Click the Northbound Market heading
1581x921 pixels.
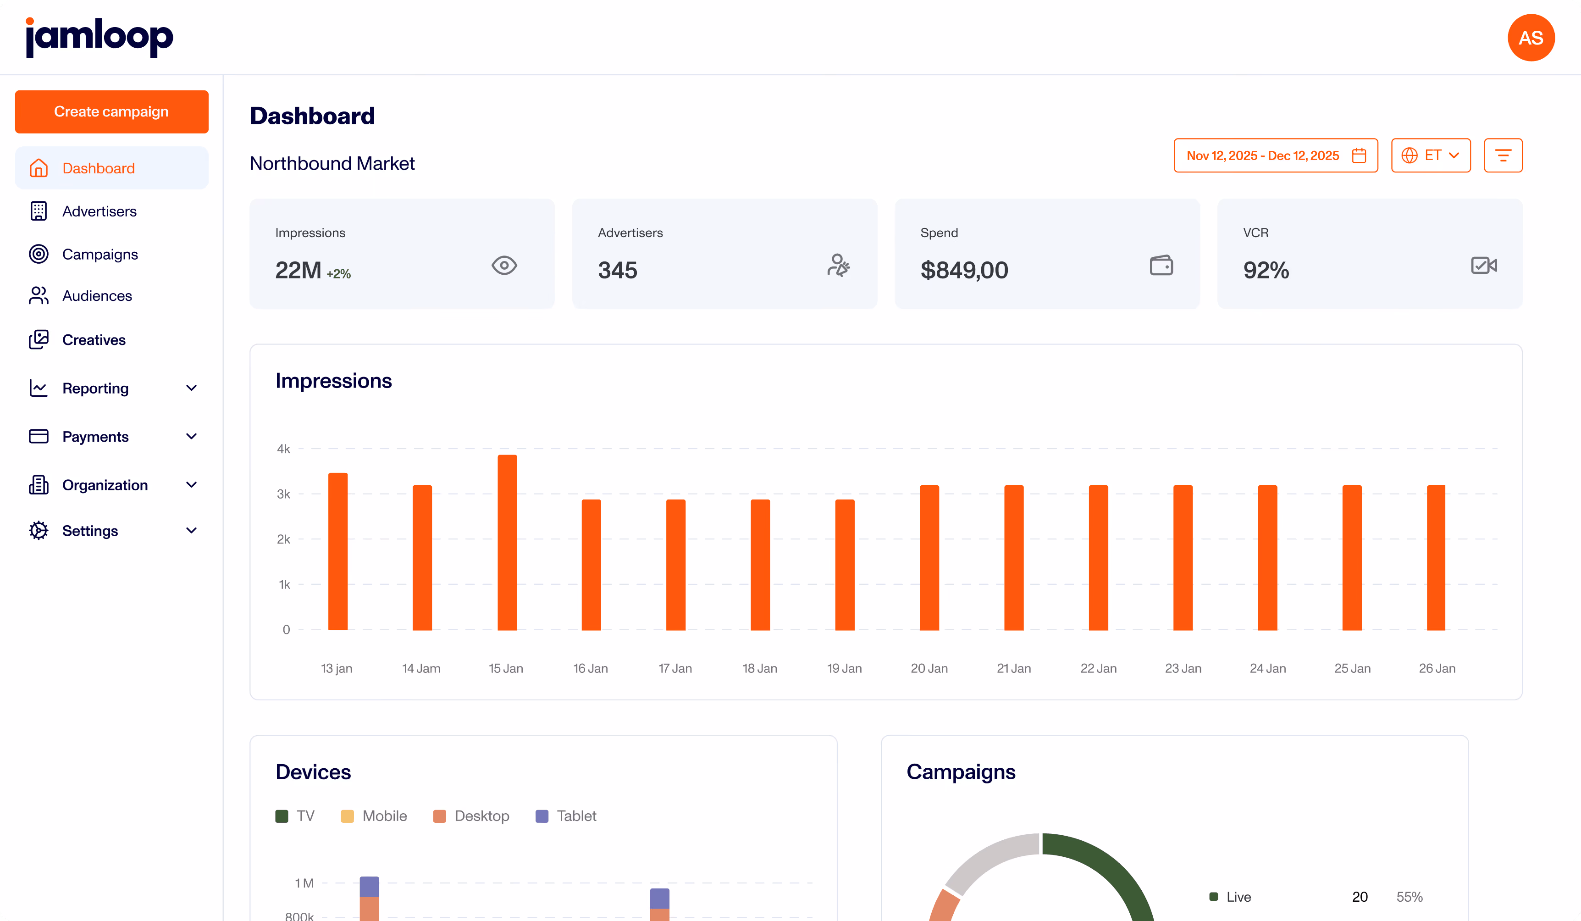[x=332, y=164]
